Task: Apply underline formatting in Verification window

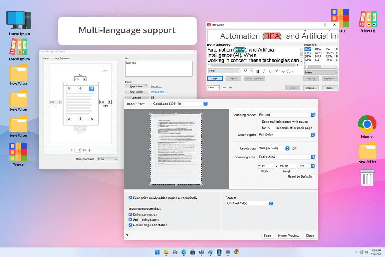Action: click(270, 71)
